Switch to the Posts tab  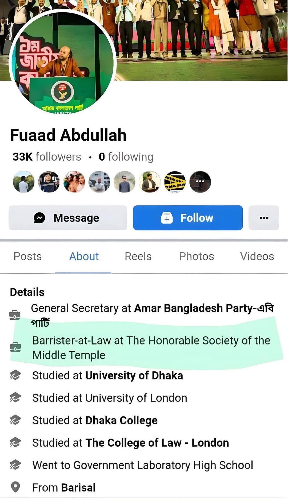(28, 256)
